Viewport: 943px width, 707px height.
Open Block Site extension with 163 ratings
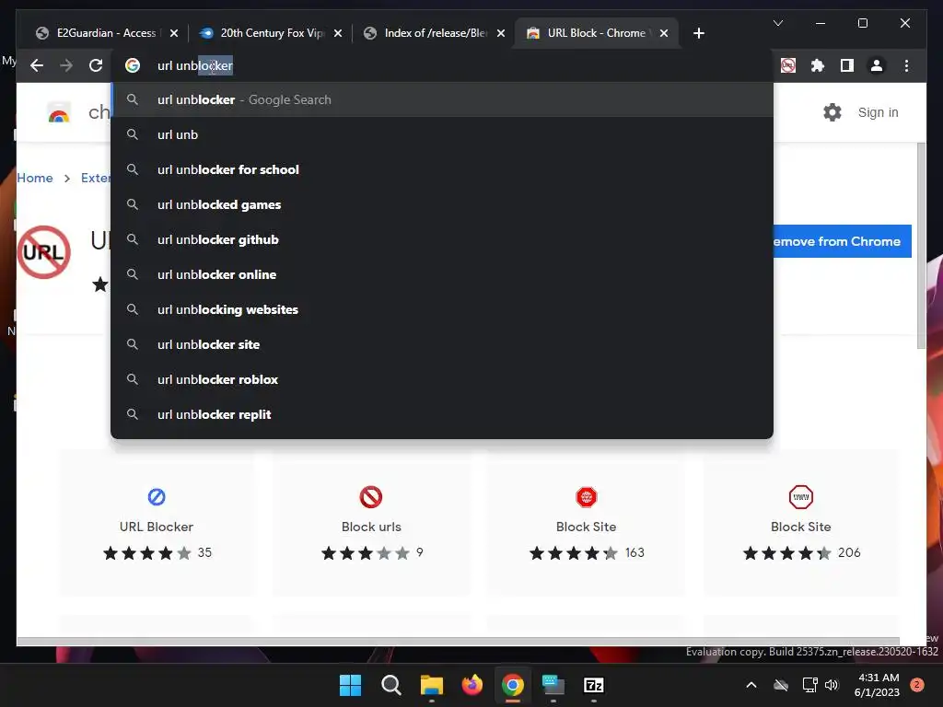(587, 523)
